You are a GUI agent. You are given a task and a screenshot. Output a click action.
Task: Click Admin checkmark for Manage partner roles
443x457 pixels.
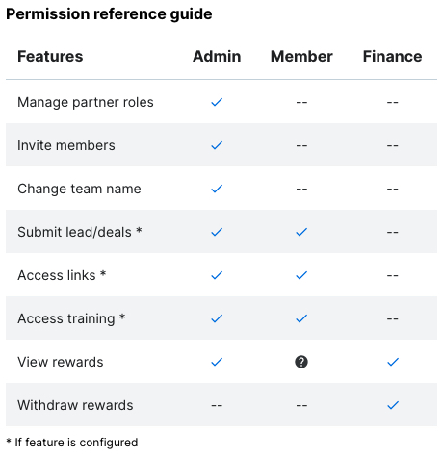point(217,102)
